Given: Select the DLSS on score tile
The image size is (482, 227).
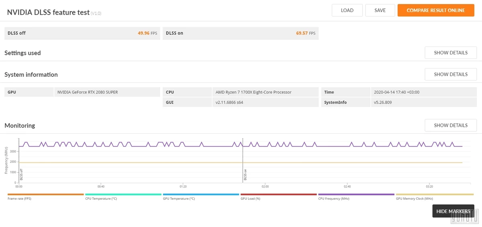Looking at the screenshot, I should [x=241, y=33].
